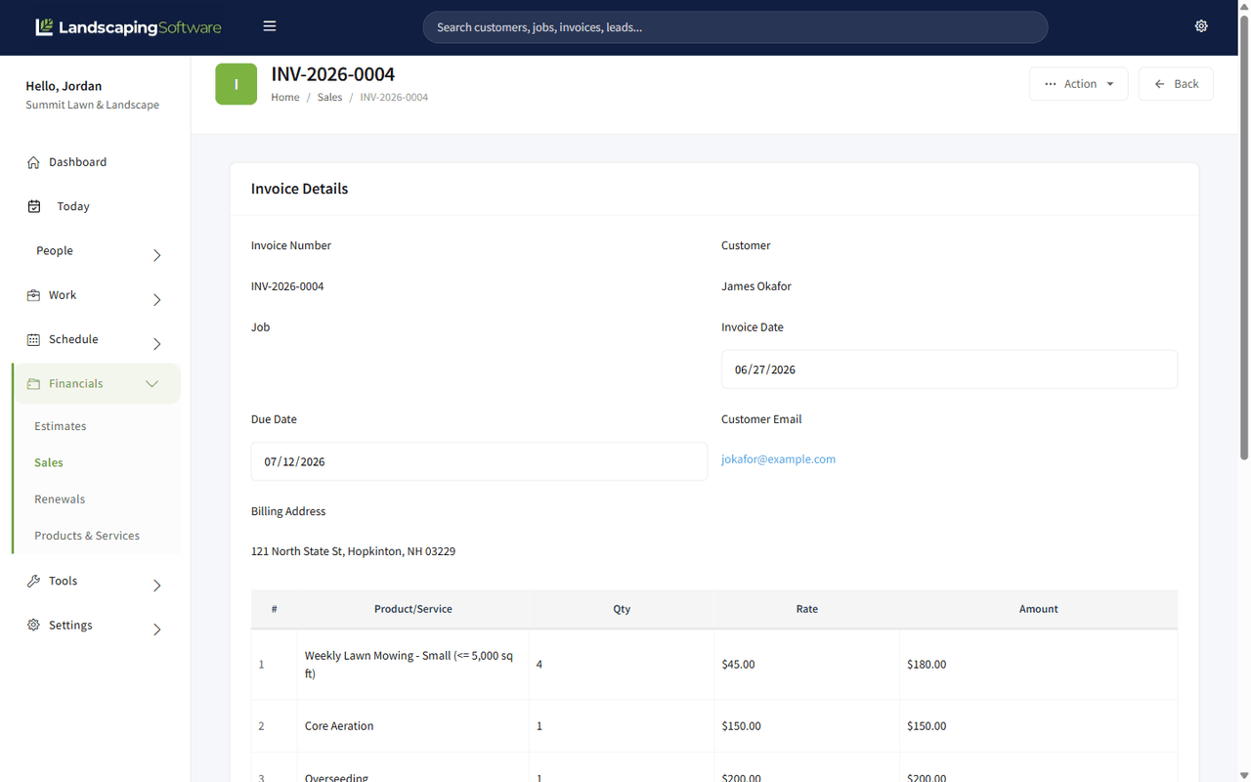Expand the Schedule menu chevron
The image size is (1251, 782).
point(157,344)
